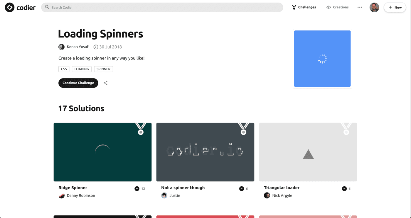Open the three-dots more menu
The image size is (411, 218).
(360, 7)
